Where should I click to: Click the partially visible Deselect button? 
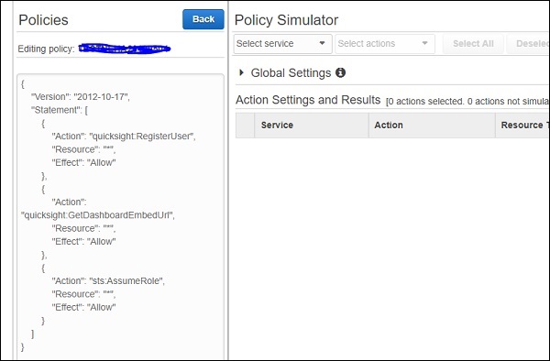(528, 44)
